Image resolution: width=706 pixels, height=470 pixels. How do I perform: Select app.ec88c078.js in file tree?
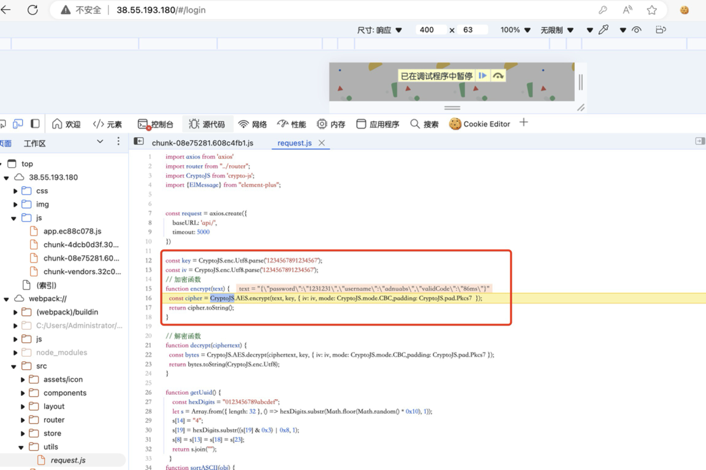(x=72, y=231)
